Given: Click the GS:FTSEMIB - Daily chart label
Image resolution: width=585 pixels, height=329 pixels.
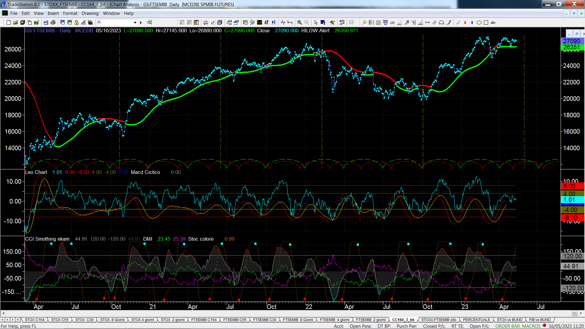Looking at the screenshot, I should [48, 30].
